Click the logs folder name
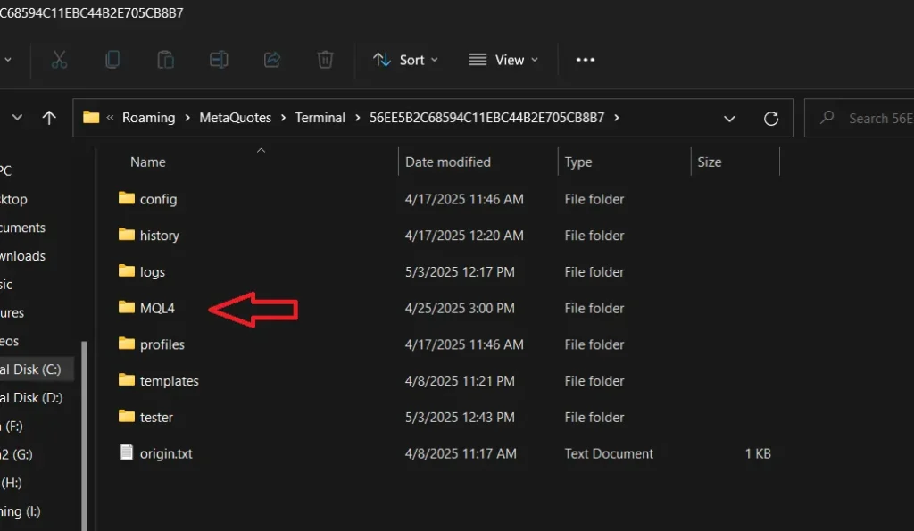This screenshot has height=531, width=914. click(x=153, y=272)
